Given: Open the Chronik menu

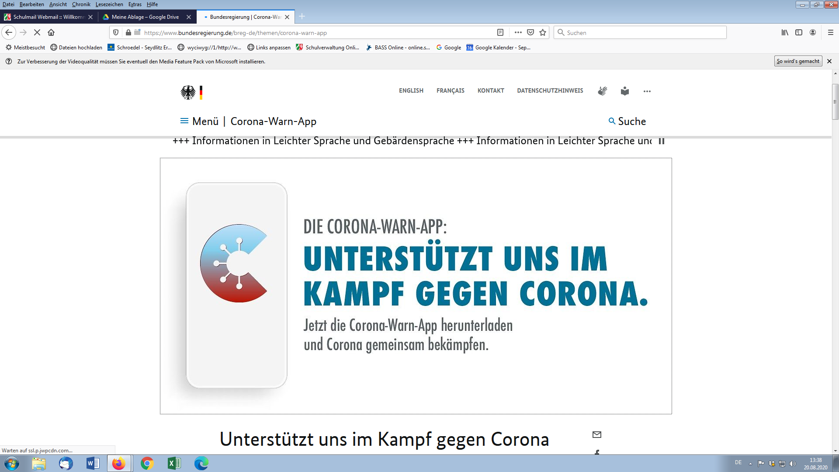Looking at the screenshot, I should click(81, 4).
